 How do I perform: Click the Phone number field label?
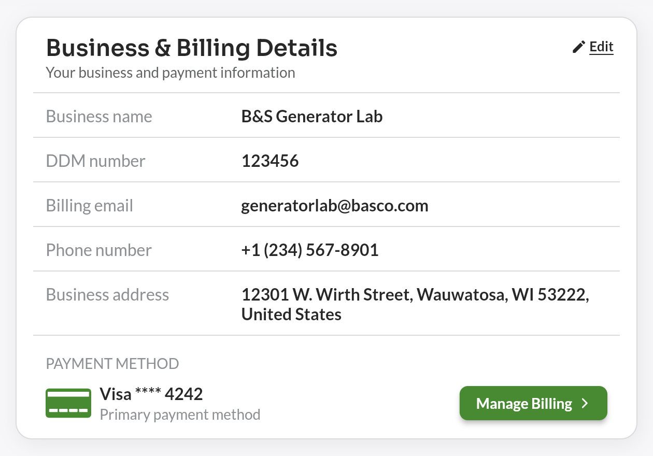coord(99,250)
